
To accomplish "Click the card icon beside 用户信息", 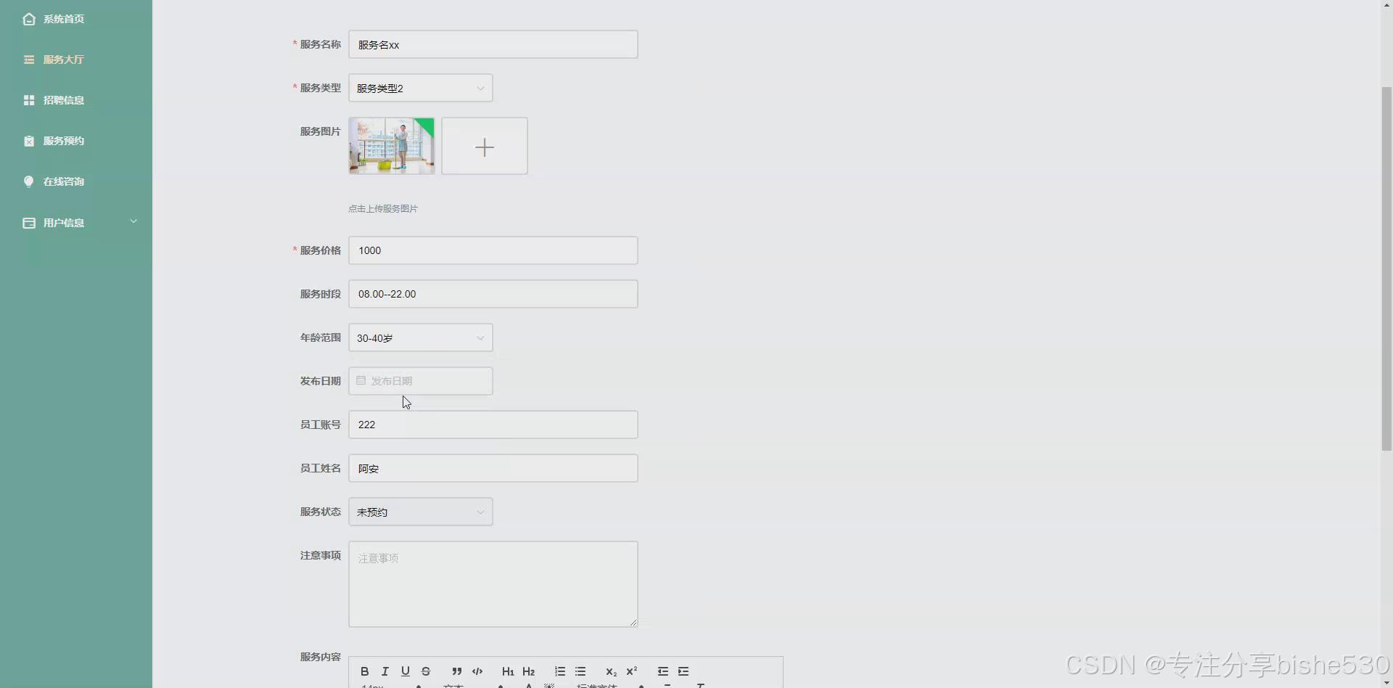I will pyautogui.click(x=29, y=223).
